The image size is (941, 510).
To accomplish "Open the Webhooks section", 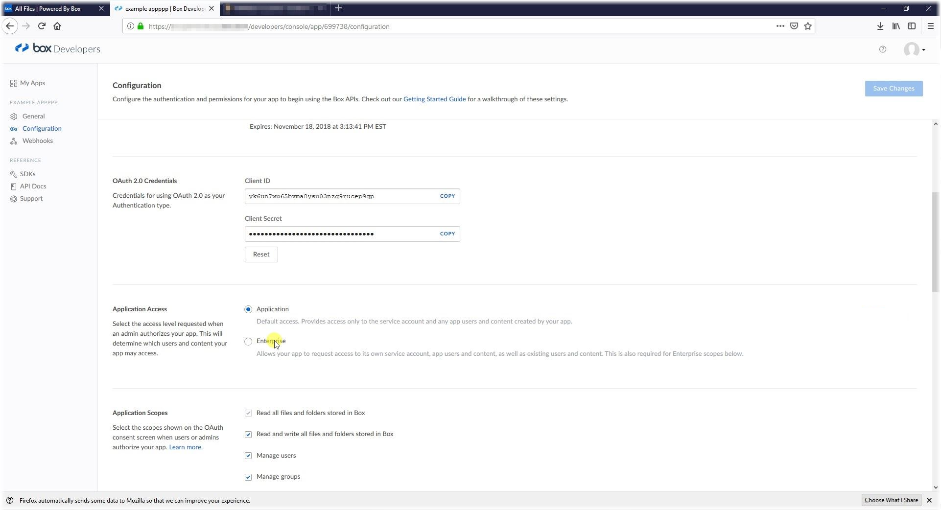I will point(31,141).
